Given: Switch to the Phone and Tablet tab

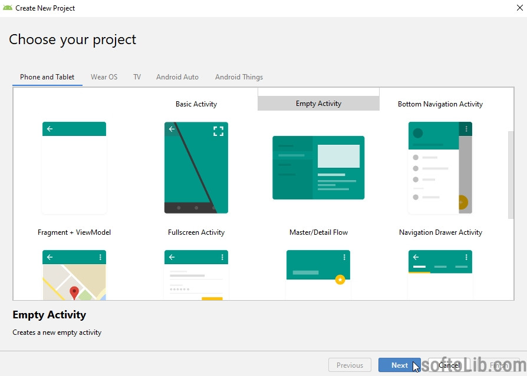Looking at the screenshot, I should [47, 77].
